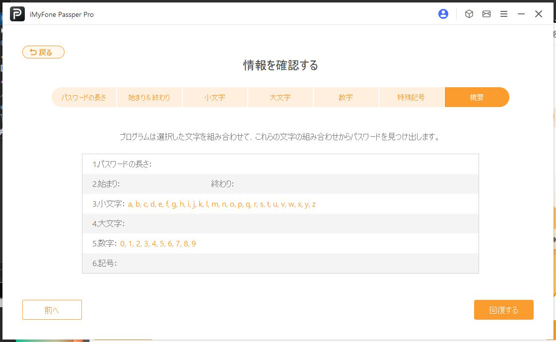Switch to the 数字 tab

346,98
